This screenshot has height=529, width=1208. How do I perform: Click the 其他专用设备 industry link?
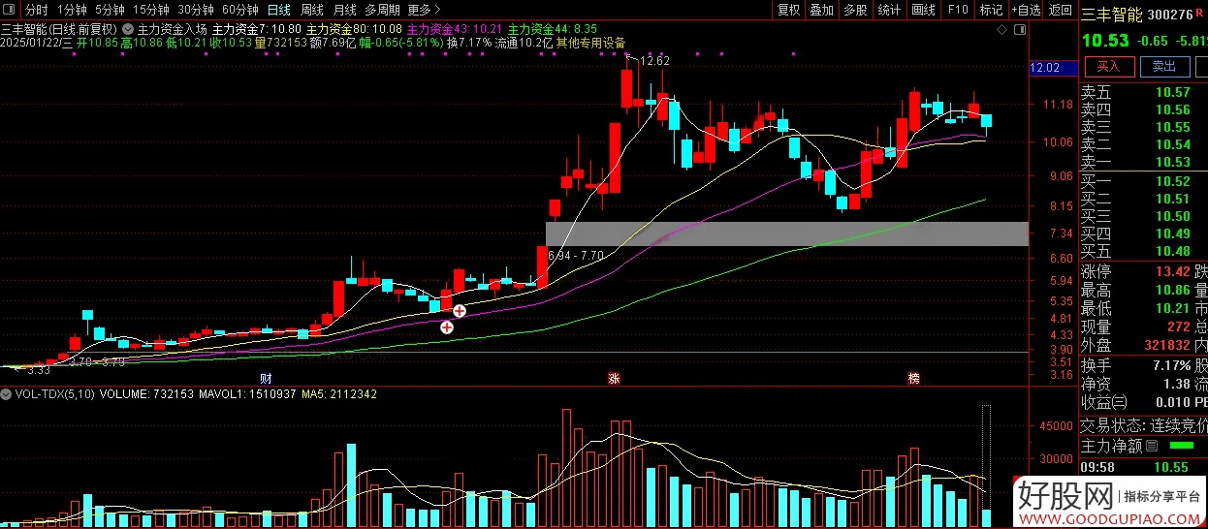click(x=590, y=44)
